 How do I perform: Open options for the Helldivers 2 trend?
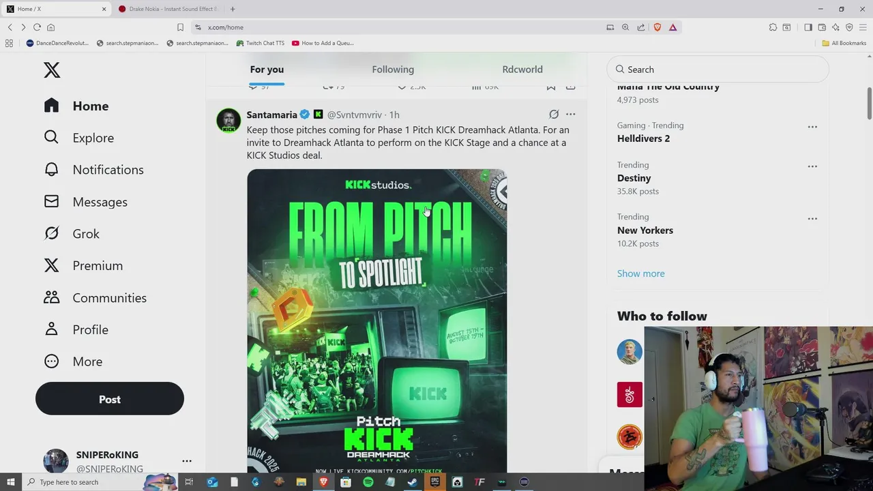coord(812,127)
